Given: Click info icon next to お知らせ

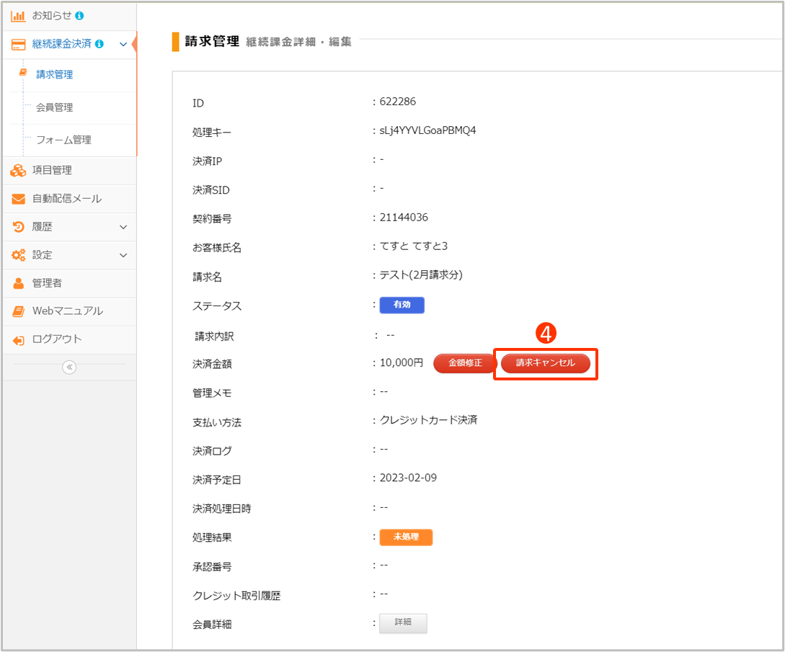Looking at the screenshot, I should (x=79, y=15).
